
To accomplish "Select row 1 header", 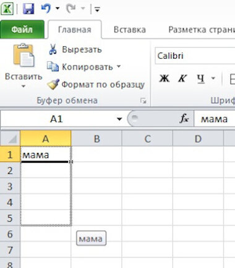I will coord(10,154).
